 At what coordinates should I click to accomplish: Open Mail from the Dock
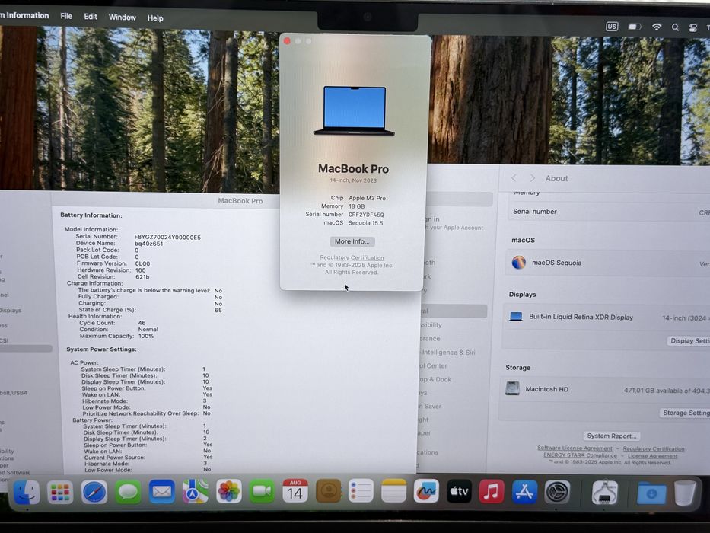(x=161, y=491)
